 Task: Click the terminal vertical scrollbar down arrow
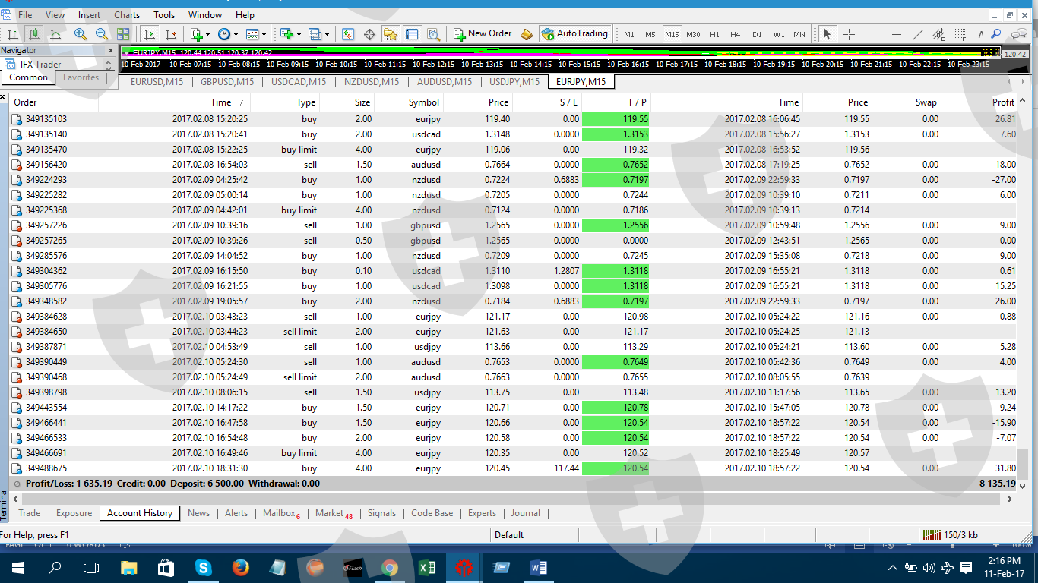pos(1022,486)
